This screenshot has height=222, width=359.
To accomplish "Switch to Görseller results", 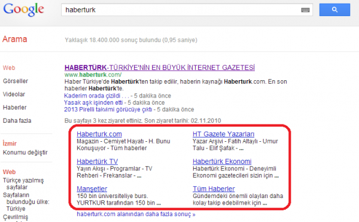I will 16,81.
